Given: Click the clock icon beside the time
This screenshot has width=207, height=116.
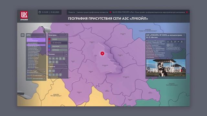Looking at the screenshot, I should (x=39, y=12).
